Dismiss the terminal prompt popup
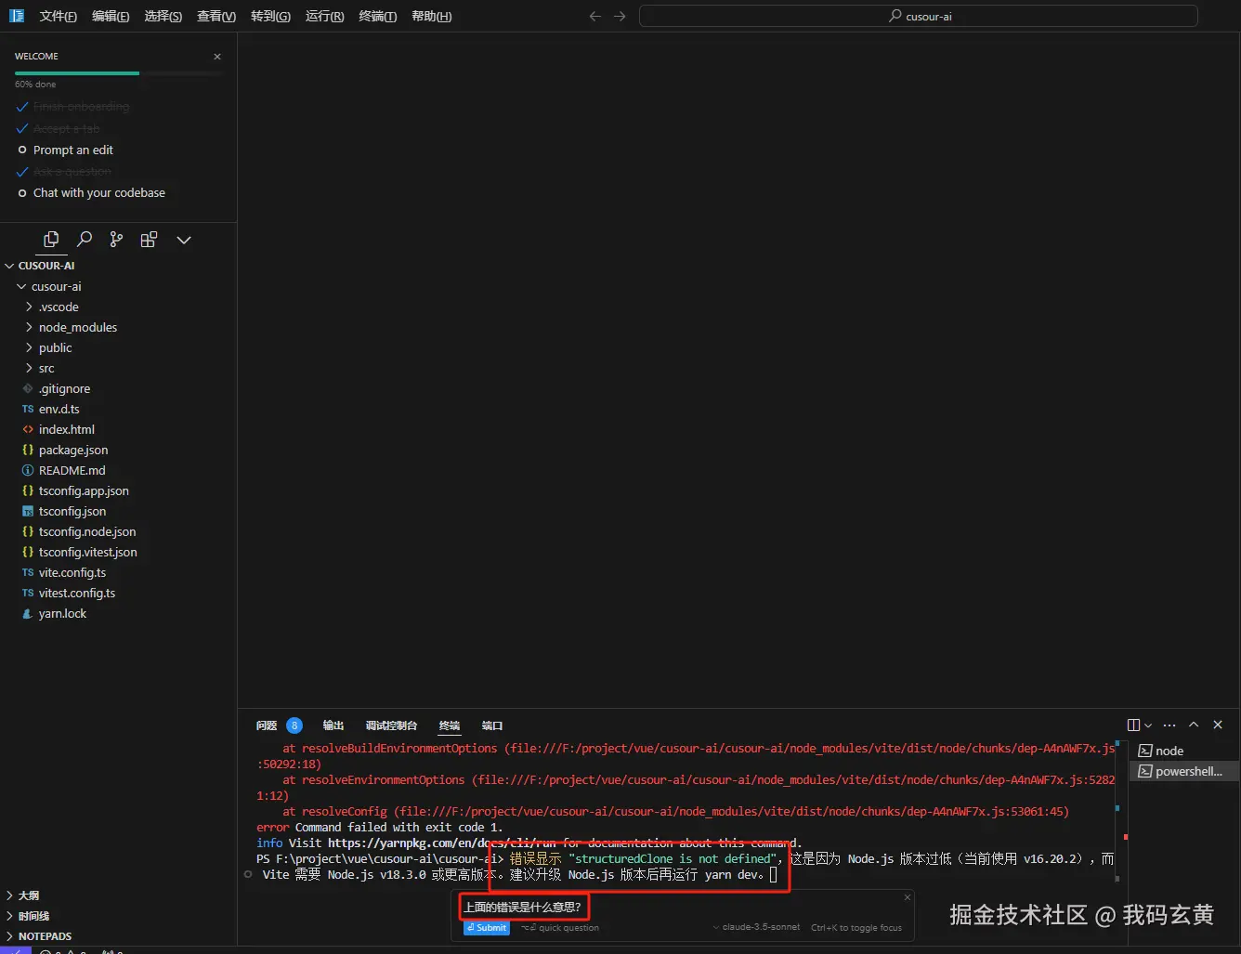The image size is (1241, 954). 908,897
